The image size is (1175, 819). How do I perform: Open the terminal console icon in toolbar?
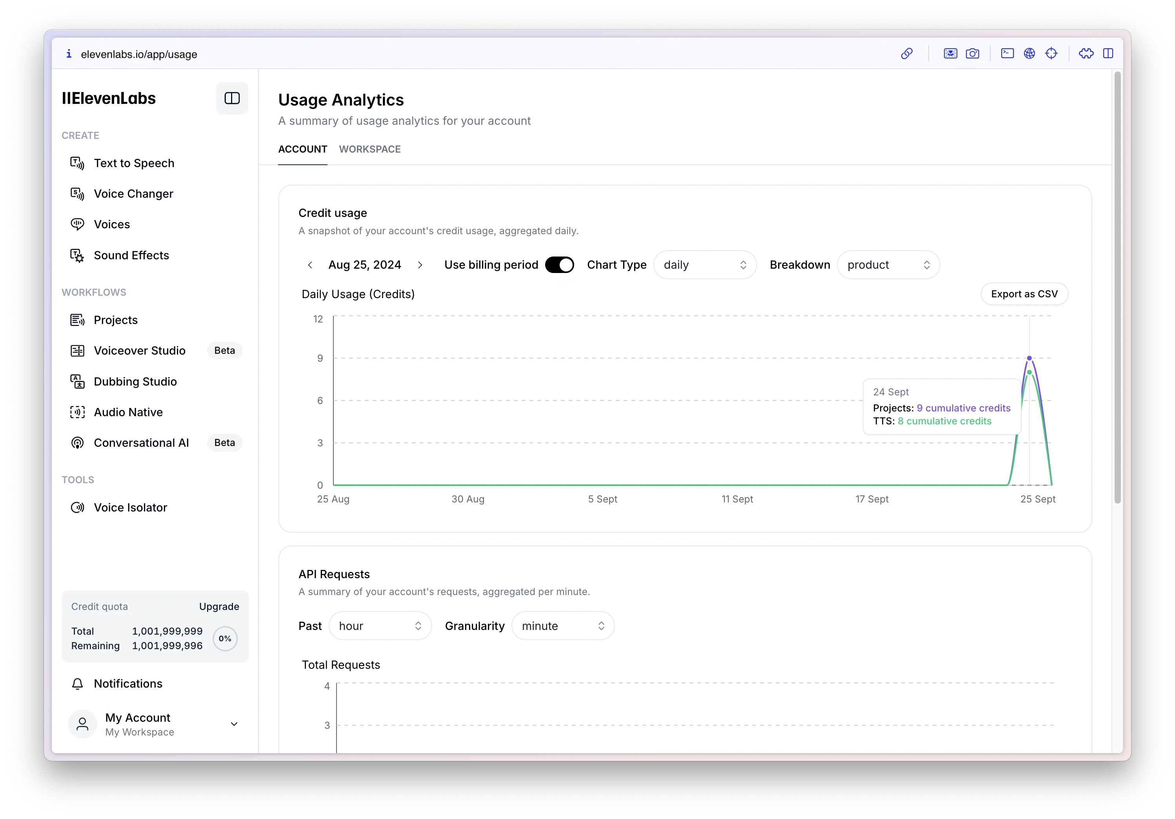pyautogui.click(x=1007, y=53)
